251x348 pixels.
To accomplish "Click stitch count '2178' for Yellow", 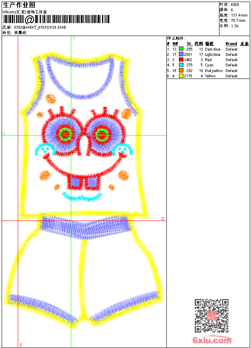I will [x=188, y=76].
